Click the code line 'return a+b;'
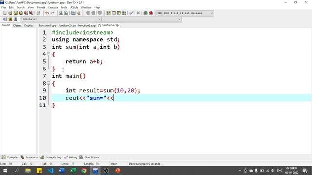This screenshot has width=312, height=175. tap(84, 62)
